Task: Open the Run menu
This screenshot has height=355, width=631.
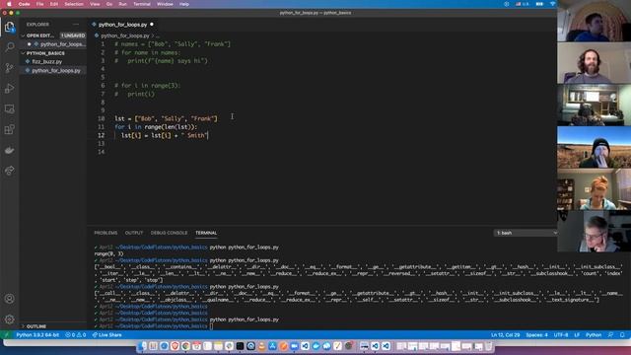Action: point(122,4)
